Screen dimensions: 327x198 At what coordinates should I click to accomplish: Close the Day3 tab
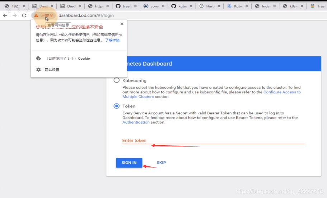[x=80, y=6]
